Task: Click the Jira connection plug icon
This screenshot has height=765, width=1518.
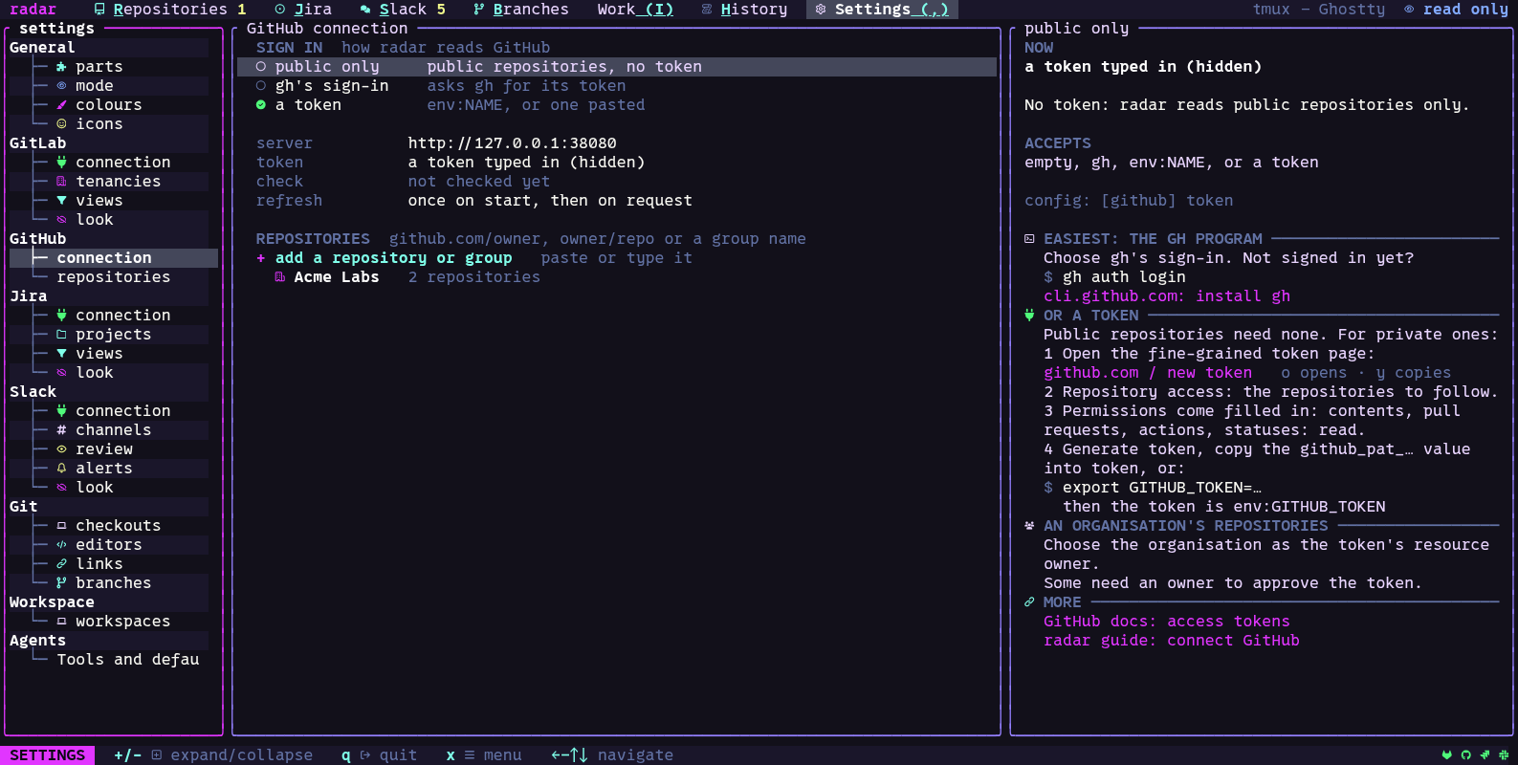Action: [x=61, y=316]
